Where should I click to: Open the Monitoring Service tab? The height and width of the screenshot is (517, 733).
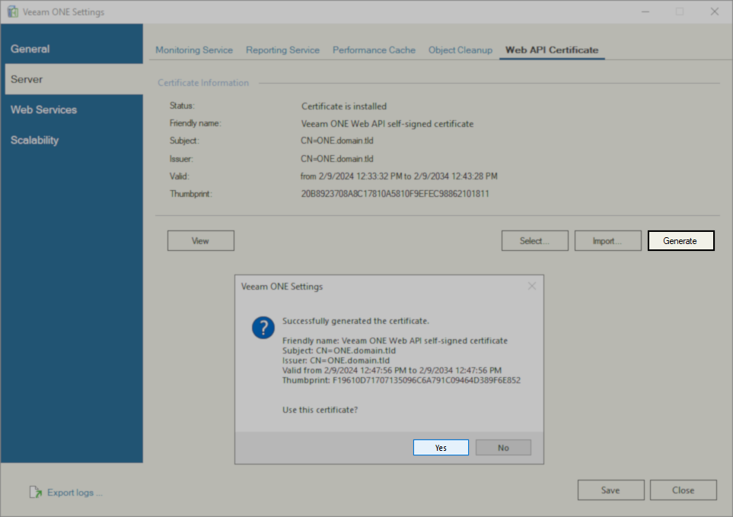tap(194, 50)
